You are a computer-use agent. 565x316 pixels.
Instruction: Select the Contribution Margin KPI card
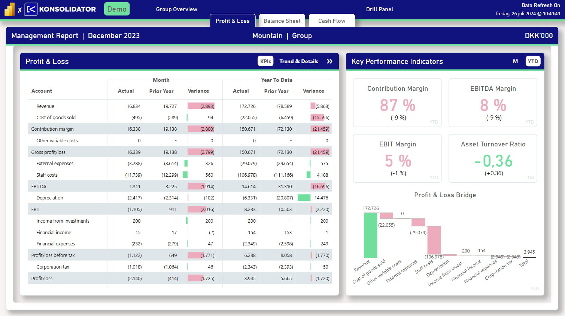click(397, 103)
